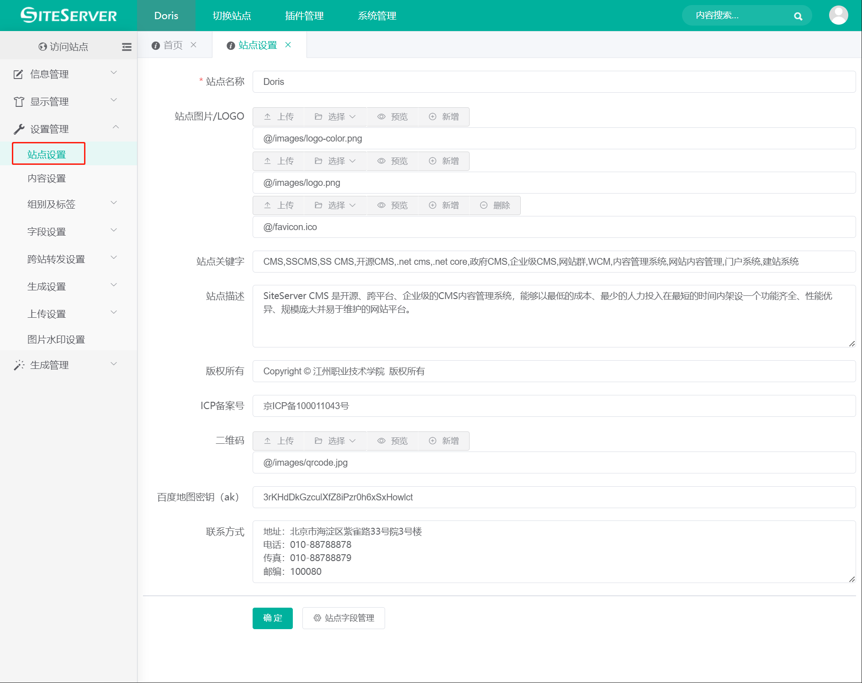
Task: Open the 系统管理 top menu
Action: [x=377, y=16]
